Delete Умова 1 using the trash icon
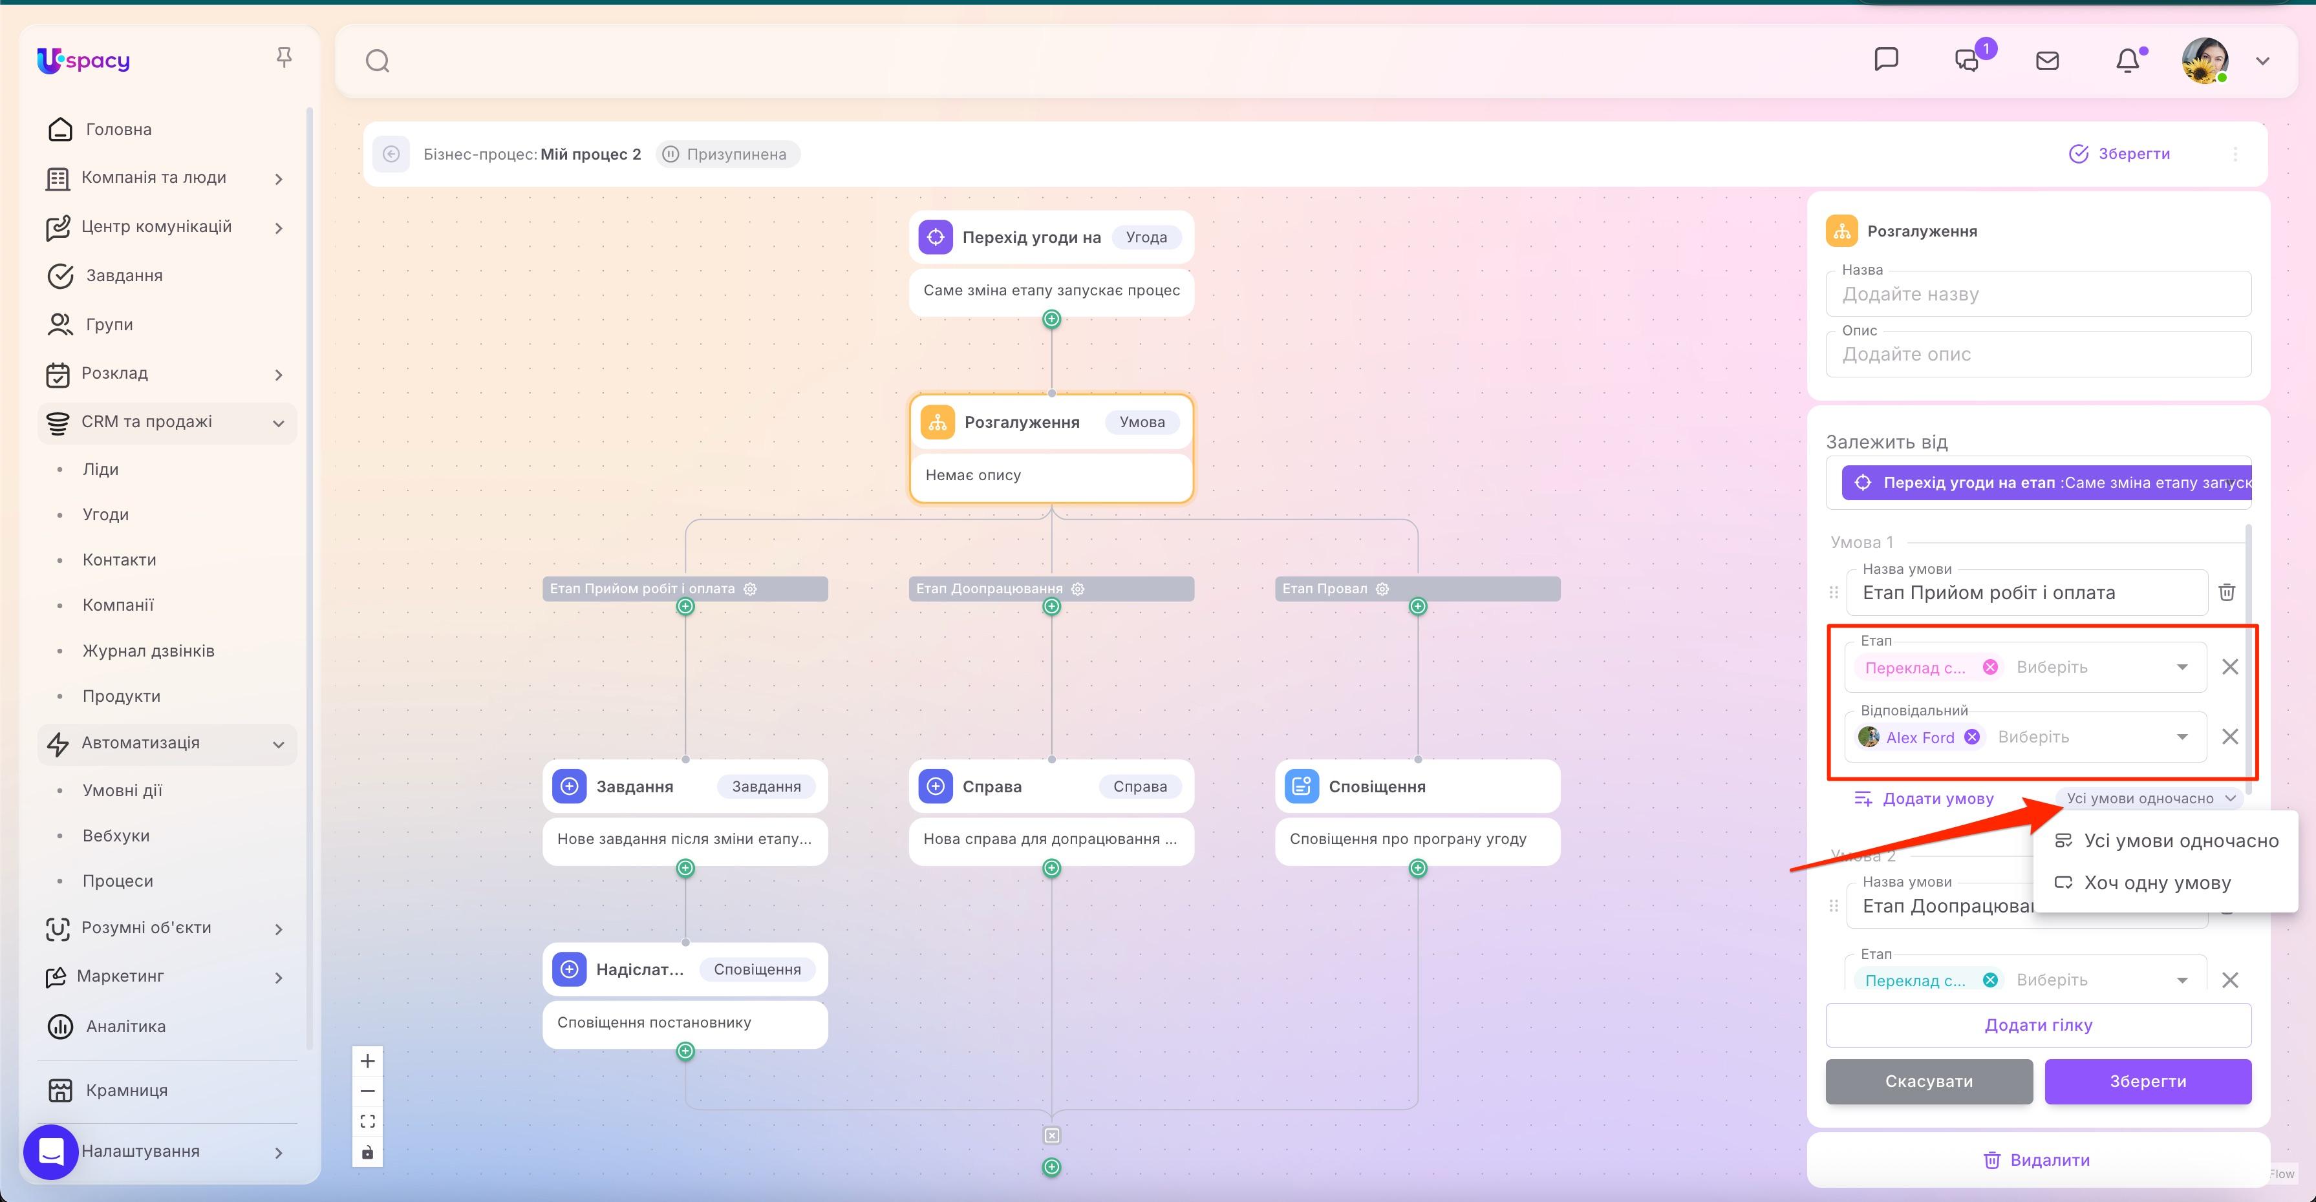Viewport: 2316px width, 1202px height. pos(2227,592)
